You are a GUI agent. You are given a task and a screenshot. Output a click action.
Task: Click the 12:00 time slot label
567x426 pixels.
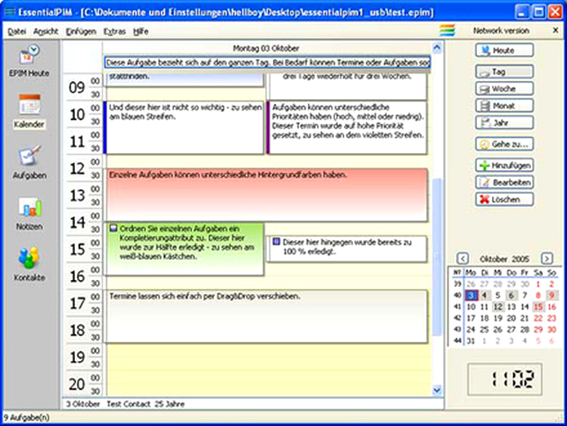(95, 162)
